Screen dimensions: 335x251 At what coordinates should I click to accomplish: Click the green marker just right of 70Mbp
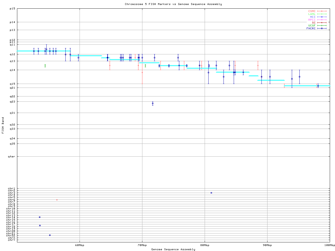(145, 66)
